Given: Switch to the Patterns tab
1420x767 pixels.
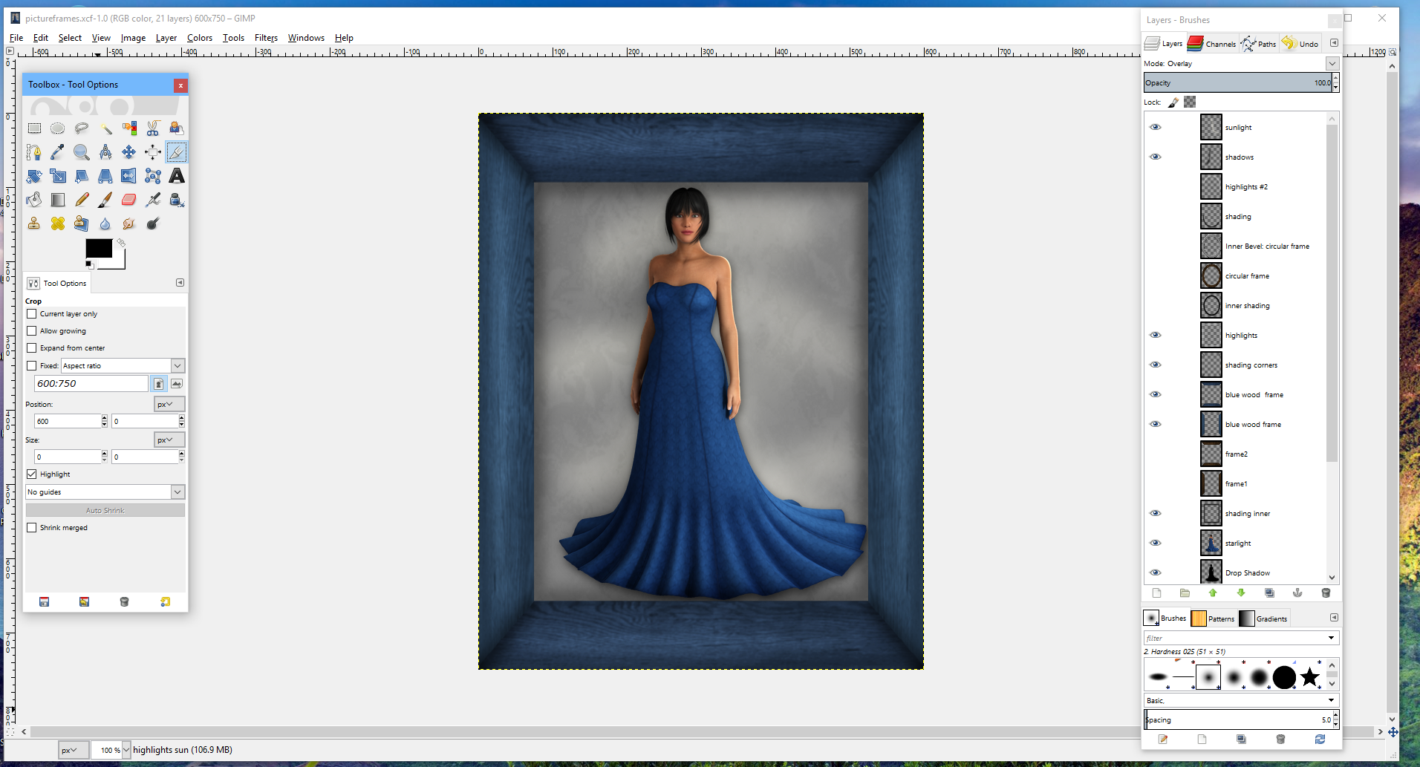Looking at the screenshot, I should (1214, 618).
